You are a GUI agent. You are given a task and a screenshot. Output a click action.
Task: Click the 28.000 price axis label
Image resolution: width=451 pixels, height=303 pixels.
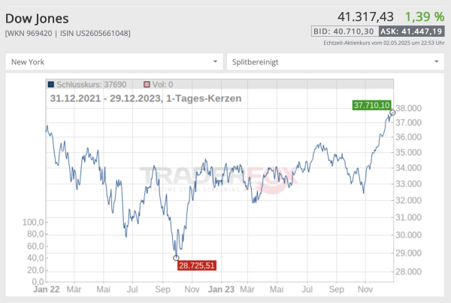coord(408,271)
